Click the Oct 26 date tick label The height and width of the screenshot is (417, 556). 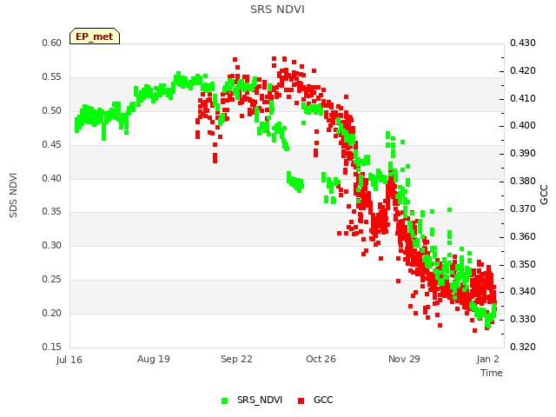click(x=321, y=359)
